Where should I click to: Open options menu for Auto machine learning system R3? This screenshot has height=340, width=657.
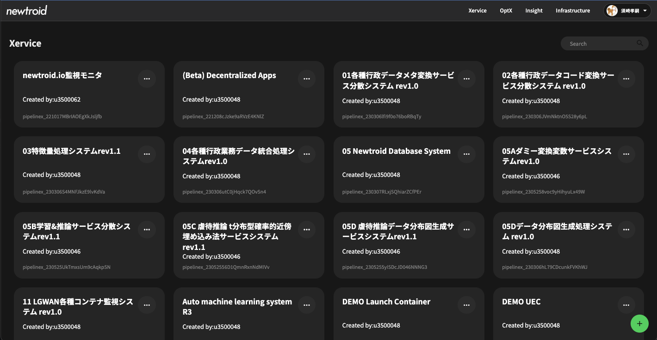click(307, 305)
